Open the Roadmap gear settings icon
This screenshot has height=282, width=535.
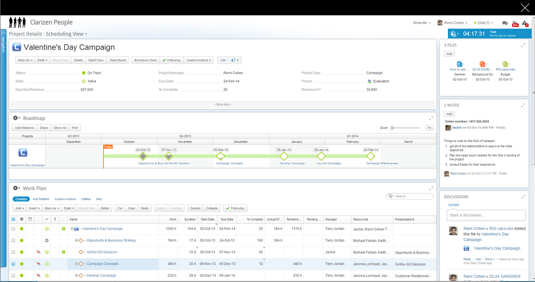[15, 118]
